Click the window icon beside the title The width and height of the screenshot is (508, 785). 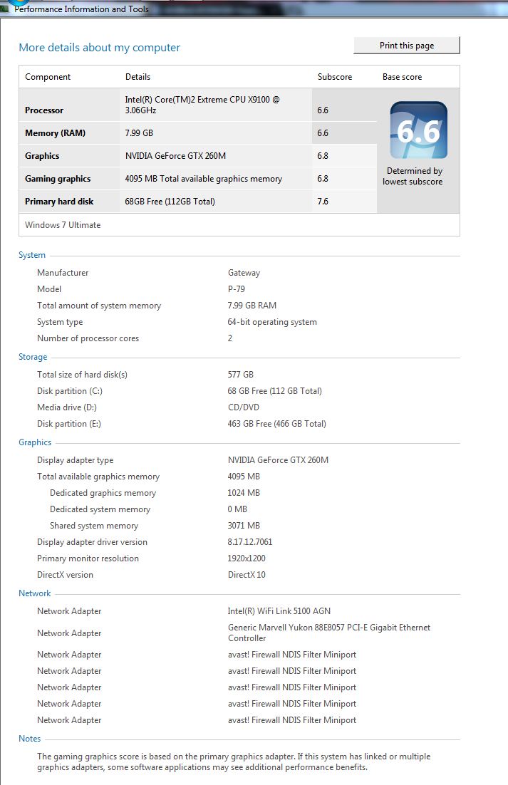[5, 8]
